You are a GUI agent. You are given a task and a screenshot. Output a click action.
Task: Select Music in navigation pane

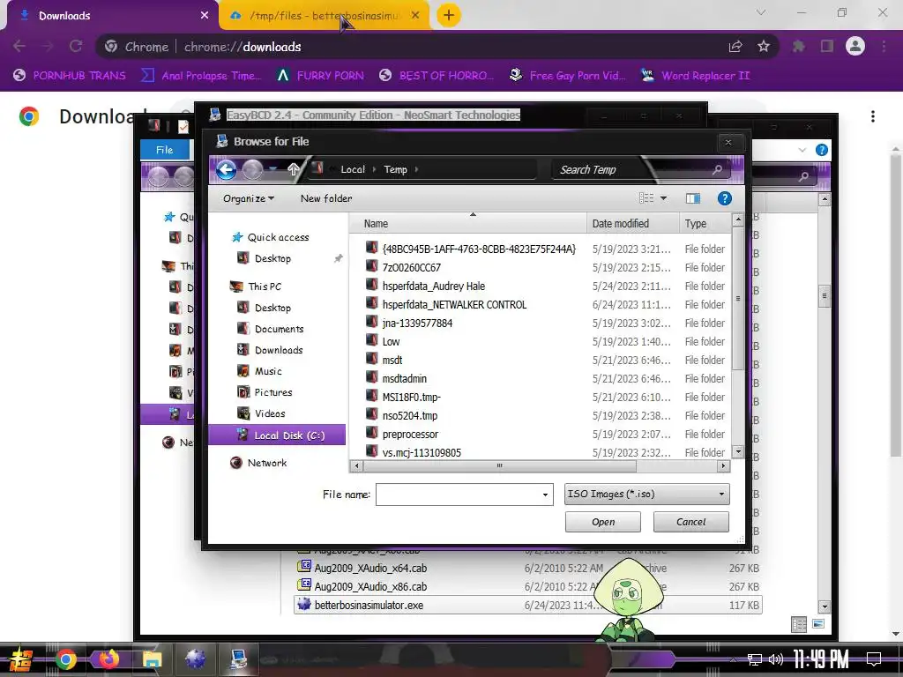268,371
